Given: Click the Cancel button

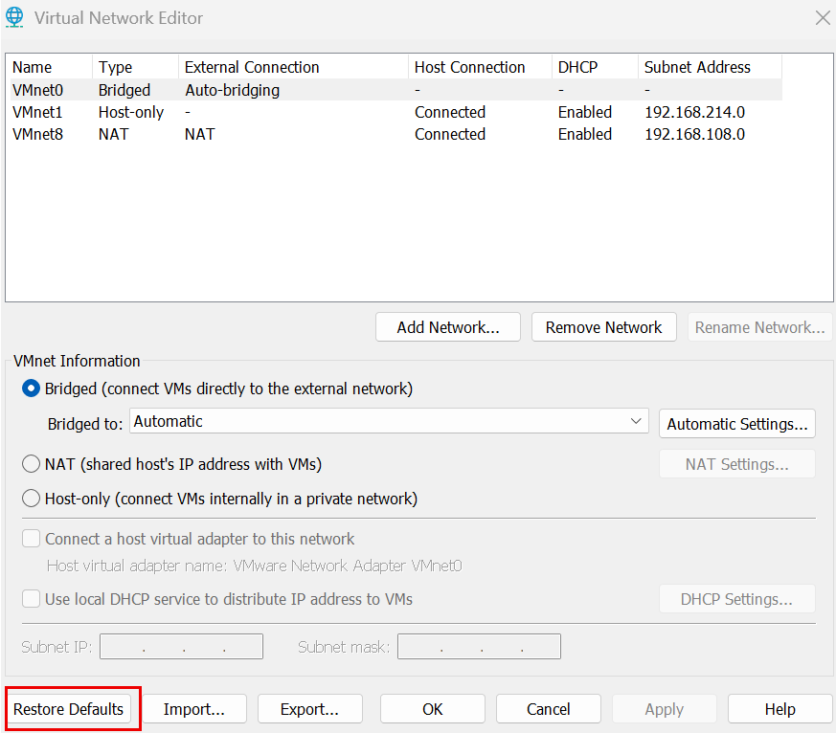Looking at the screenshot, I should (x=548, y=709).
